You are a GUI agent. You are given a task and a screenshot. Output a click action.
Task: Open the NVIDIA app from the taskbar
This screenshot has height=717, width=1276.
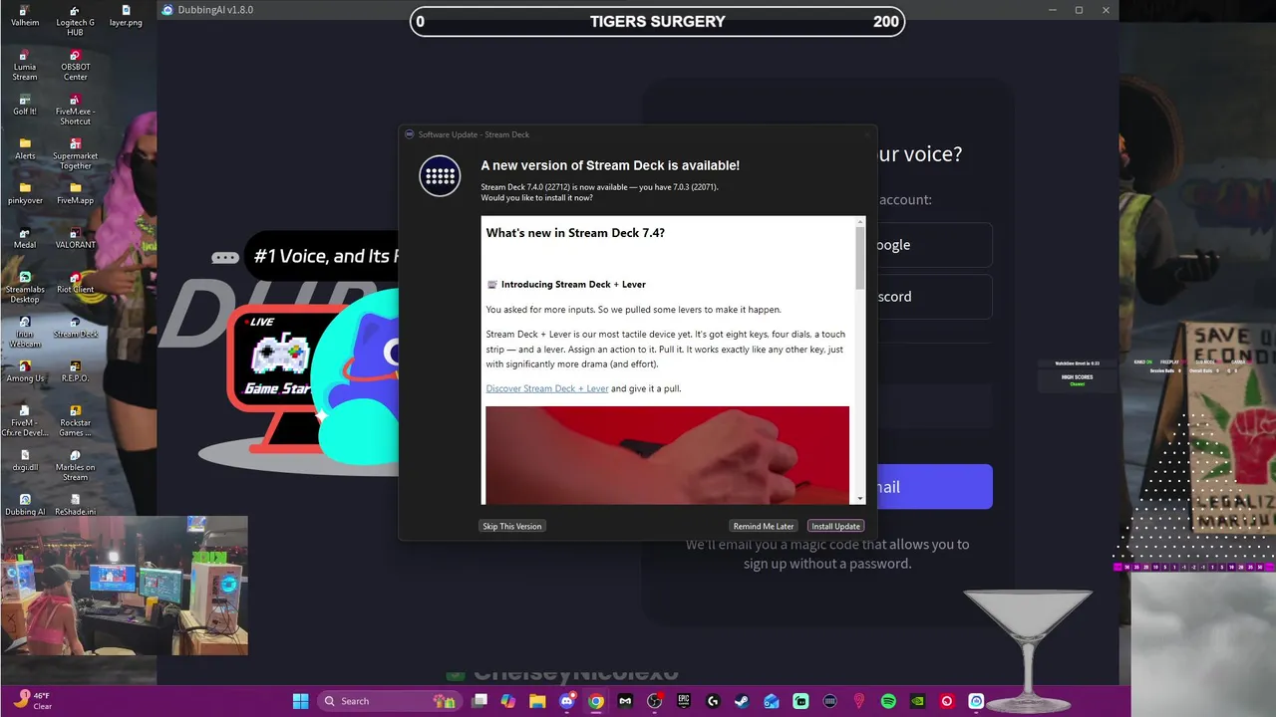(x=917, y=701)
